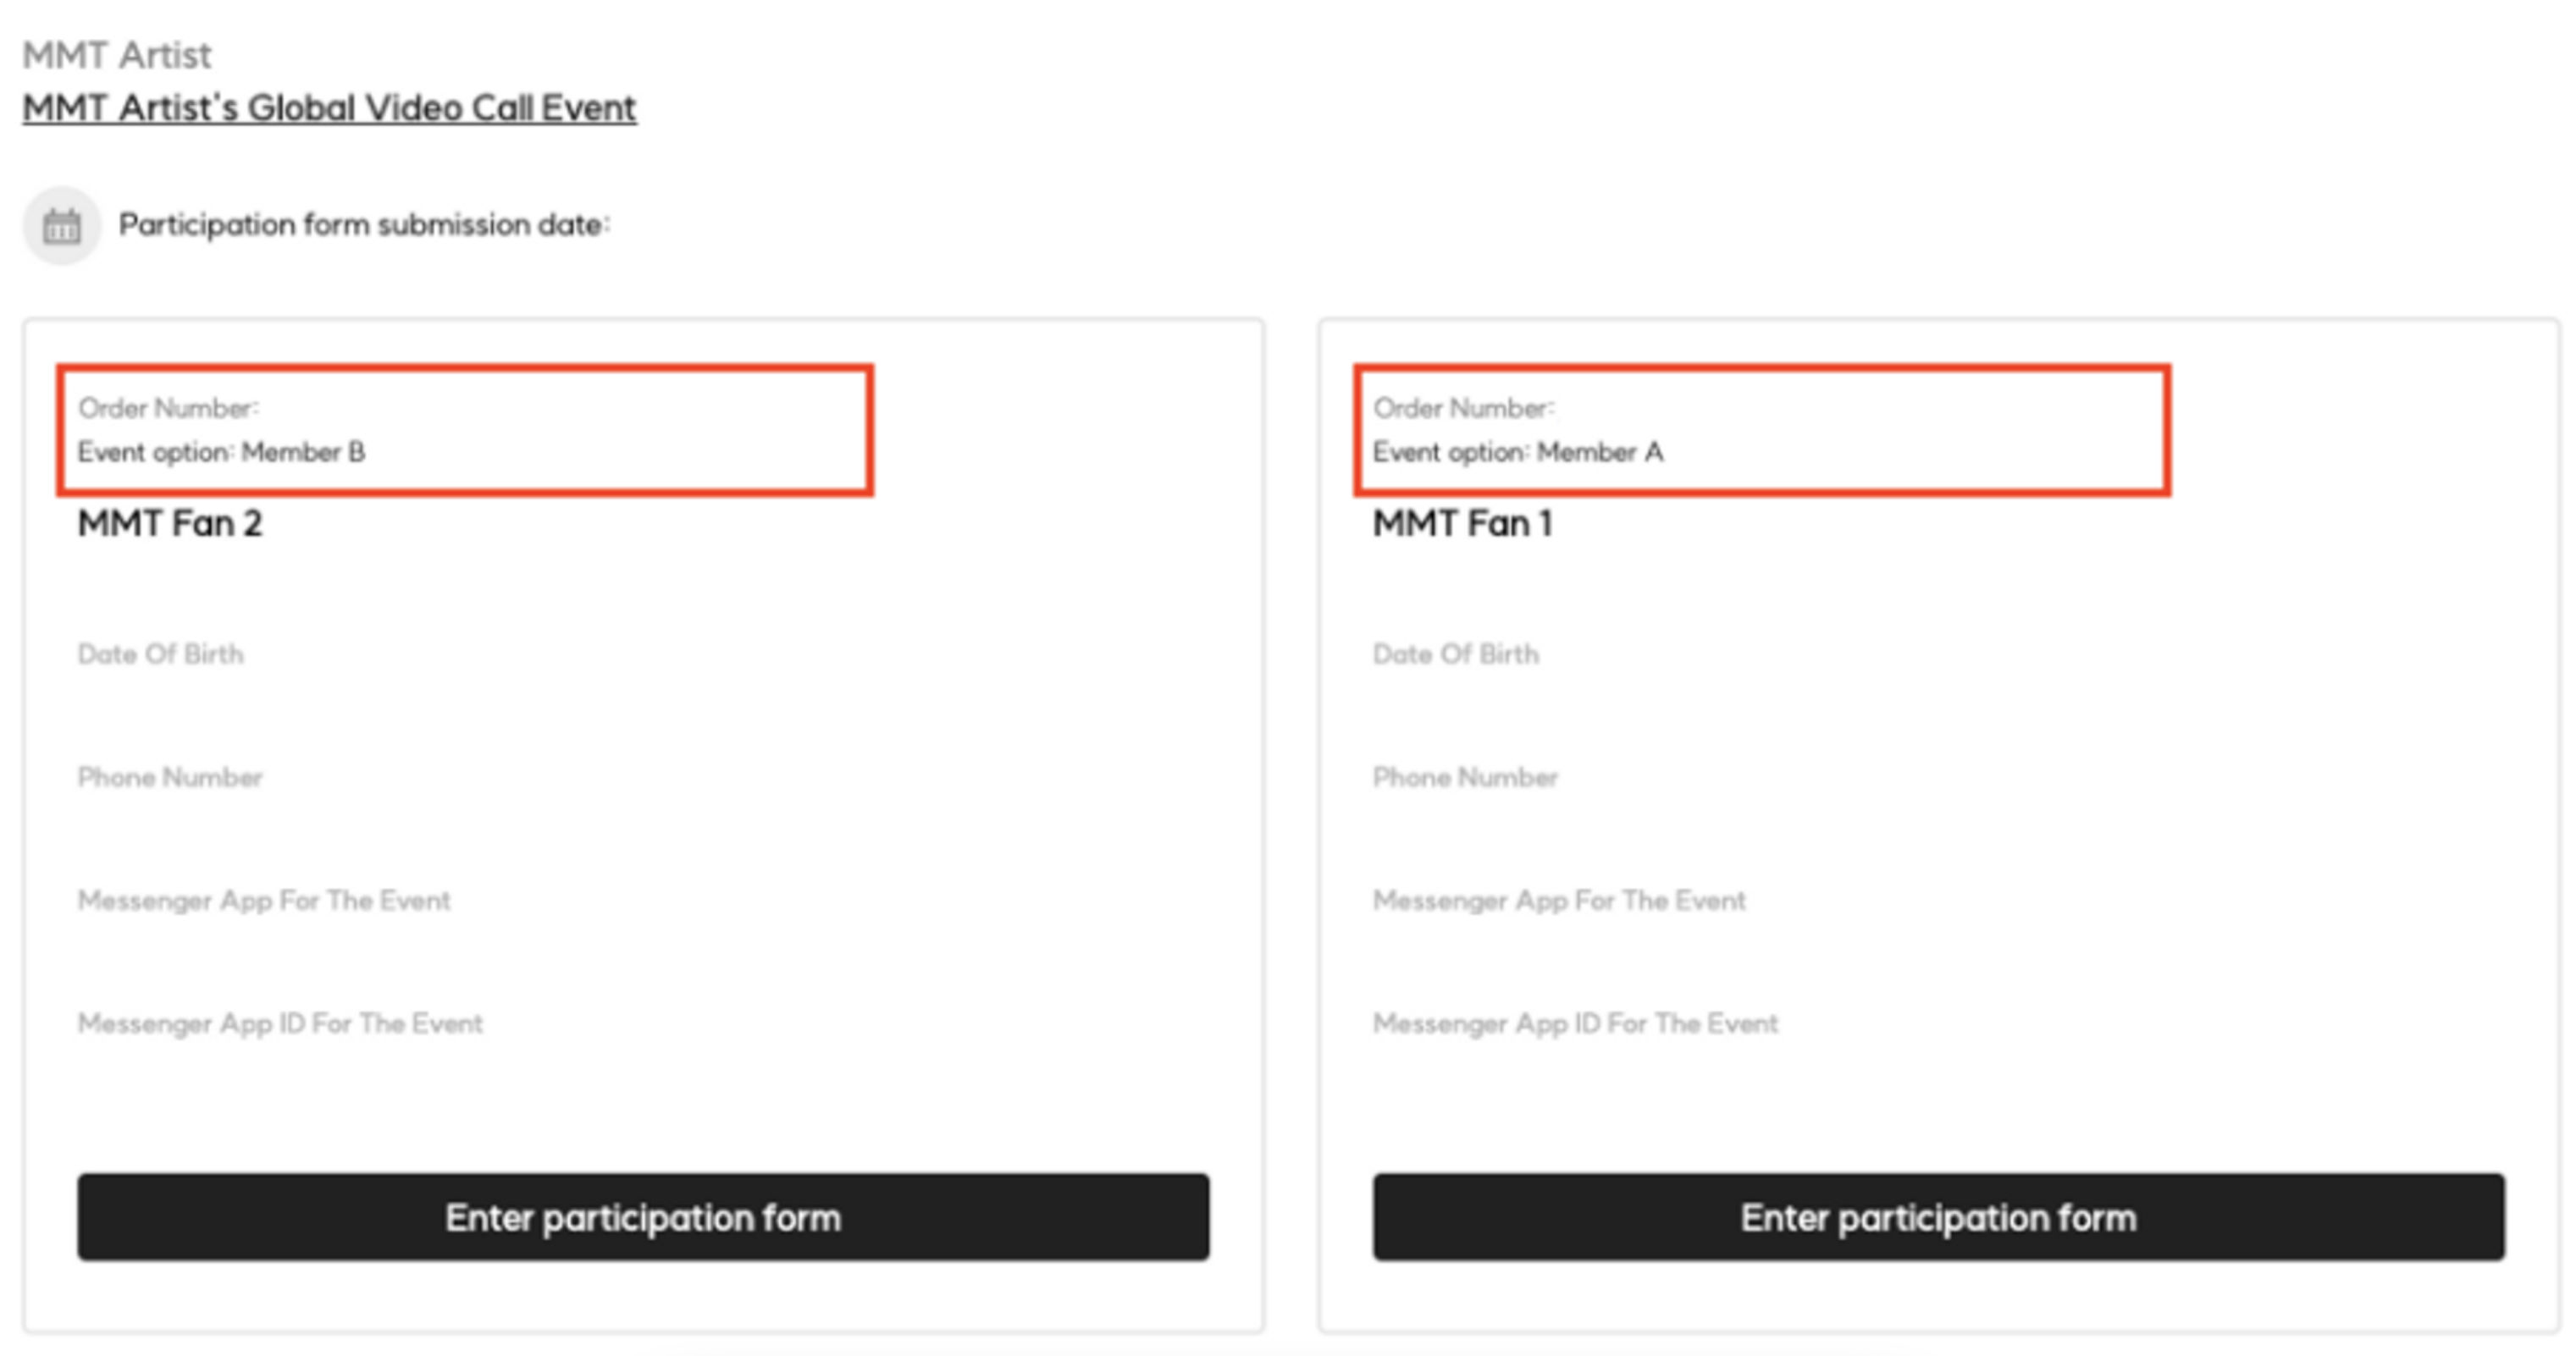
Task: Click Messenger App For The Event under Fan 2
Action: (264, 901)
